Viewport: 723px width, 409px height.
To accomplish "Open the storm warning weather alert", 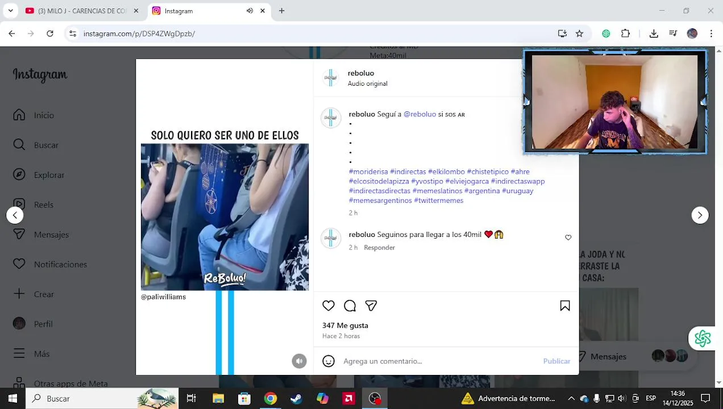I will pyautogui.click(x=508, y=398).
